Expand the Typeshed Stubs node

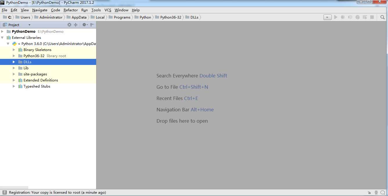(x=14, y=86)
